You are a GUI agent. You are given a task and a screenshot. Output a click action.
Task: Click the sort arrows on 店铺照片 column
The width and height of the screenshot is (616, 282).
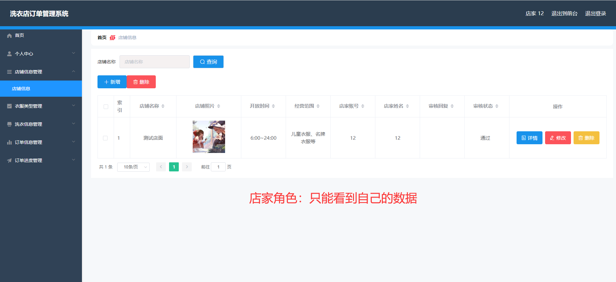219,106
